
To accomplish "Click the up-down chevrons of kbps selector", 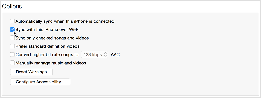I will [105, 55].
